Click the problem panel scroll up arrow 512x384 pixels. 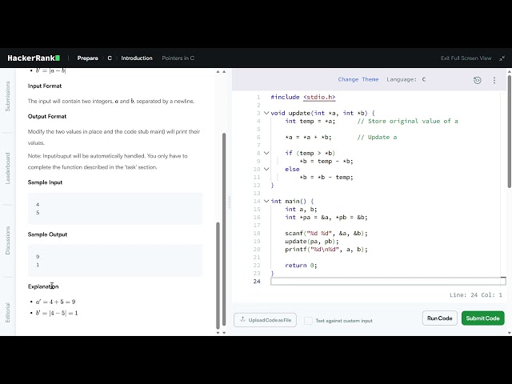point(218,71)
